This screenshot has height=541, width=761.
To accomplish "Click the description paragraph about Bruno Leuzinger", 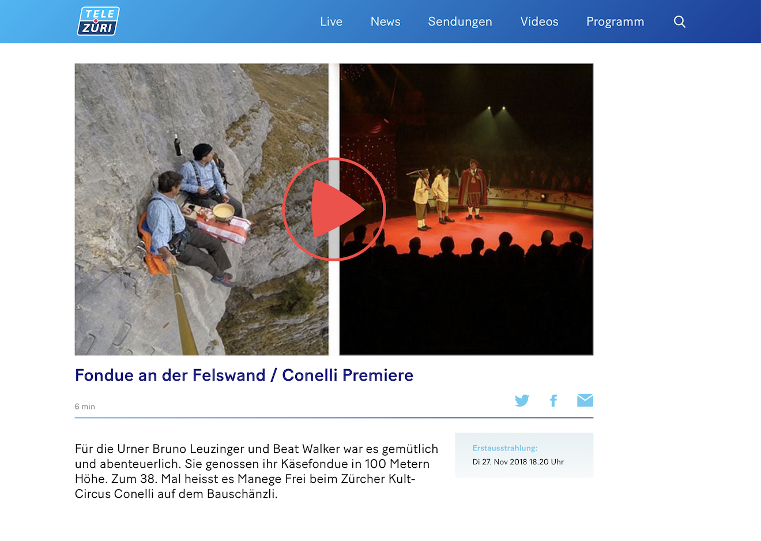I will pos(257,471).
